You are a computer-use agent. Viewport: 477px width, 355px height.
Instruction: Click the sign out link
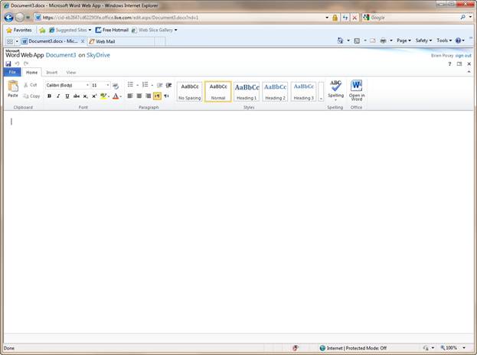(x=463, y=56)
